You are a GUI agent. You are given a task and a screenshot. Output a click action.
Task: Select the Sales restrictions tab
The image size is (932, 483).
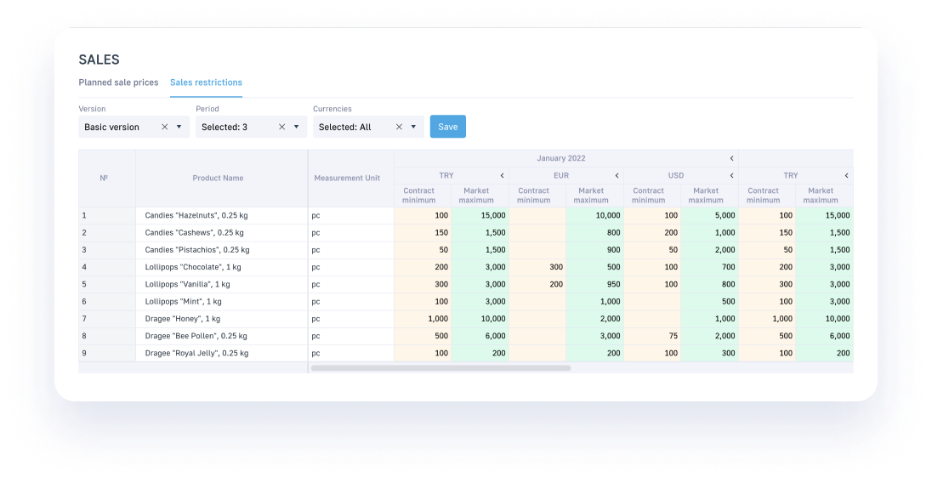tap(206, 82)
